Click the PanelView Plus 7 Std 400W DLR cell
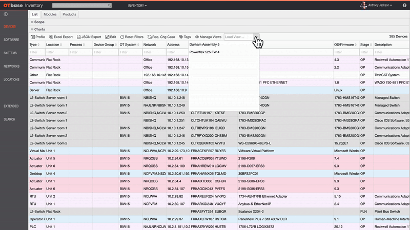 [x=262, y=219]
